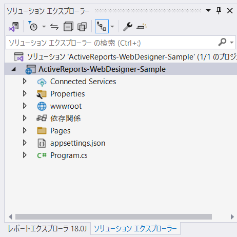Open pending changes filter dropdown arrow

pos(44,27)
